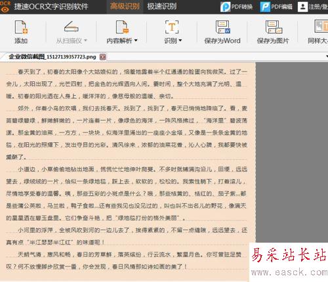Click the PDF编辑 text link
The image size is (328, 282).
point(281,7)
